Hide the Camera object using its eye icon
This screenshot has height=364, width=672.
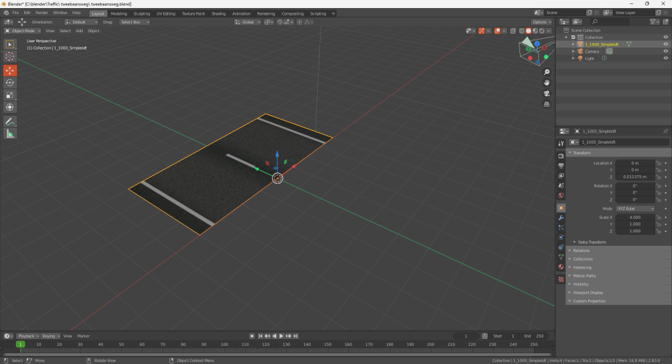click(x=666, y=51)
